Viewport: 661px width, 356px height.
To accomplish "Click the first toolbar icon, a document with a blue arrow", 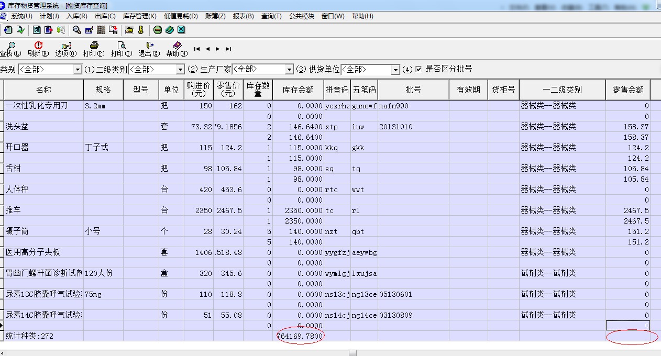I will point(8,30).
